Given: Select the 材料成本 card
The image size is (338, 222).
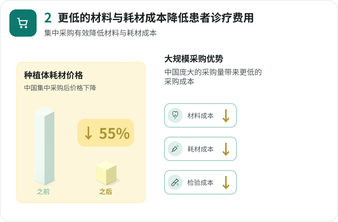Looking at the screenshot, I should coord(201,116).
